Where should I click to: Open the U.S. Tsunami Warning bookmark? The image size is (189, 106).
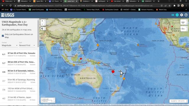[19, 10]
